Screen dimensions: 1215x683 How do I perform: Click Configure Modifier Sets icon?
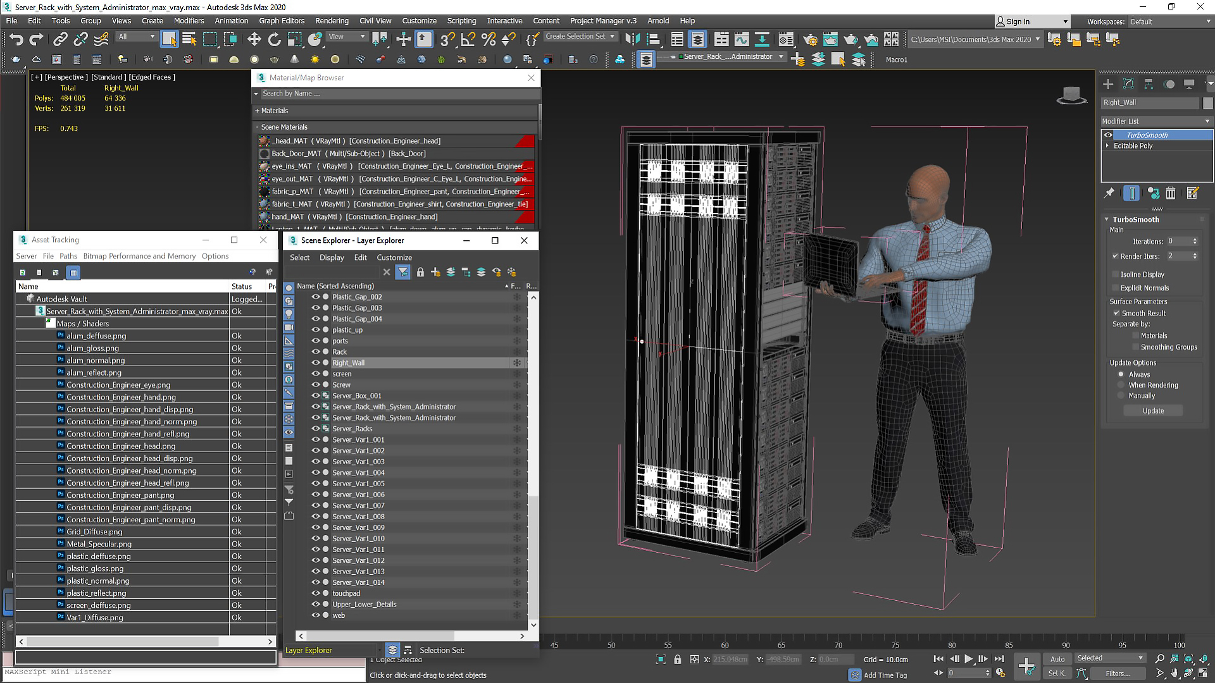click(x=1193, y=194)
